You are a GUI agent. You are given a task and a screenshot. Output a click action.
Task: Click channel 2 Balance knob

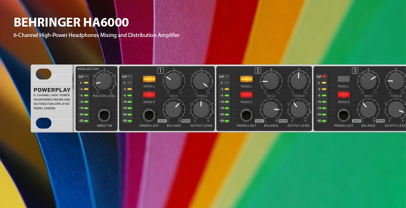point(271,109)
